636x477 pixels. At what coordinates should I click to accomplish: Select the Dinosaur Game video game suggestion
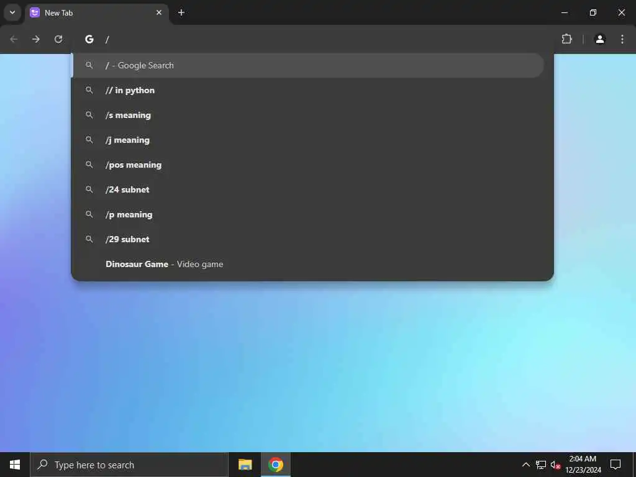point(308,264)
